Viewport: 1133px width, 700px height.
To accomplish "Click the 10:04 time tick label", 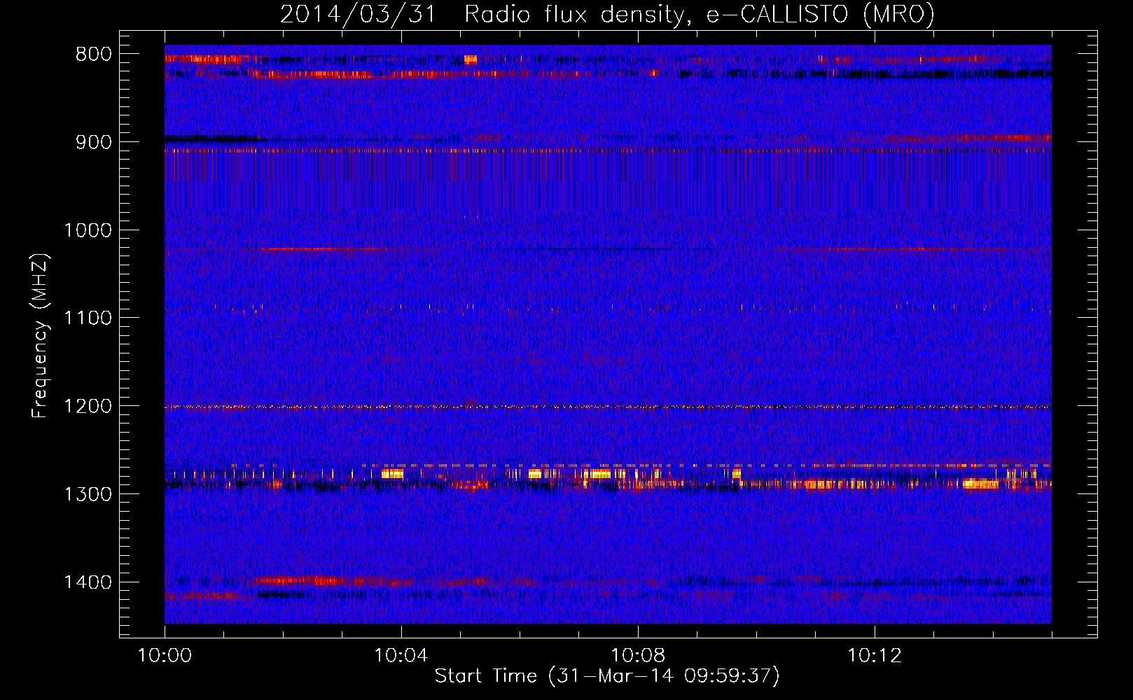I will pos(401,656).
